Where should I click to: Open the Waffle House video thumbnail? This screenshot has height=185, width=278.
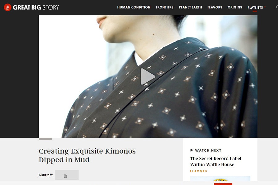[220, 179]
